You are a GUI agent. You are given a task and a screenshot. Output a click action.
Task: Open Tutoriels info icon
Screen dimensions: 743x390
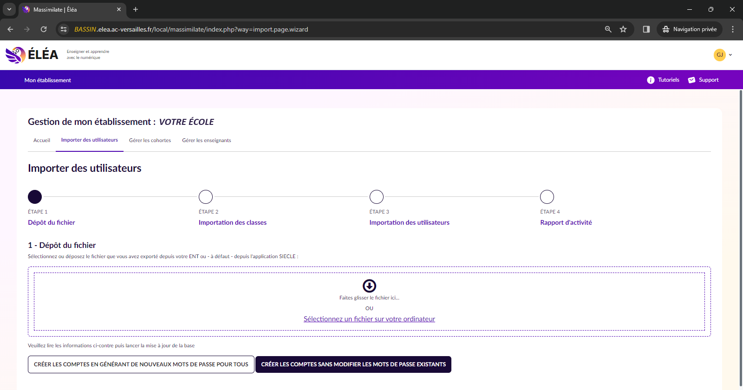point(651,80)
